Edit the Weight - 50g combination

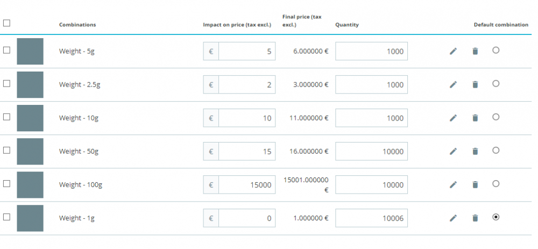pyautogui.click(x=453, y=151)
